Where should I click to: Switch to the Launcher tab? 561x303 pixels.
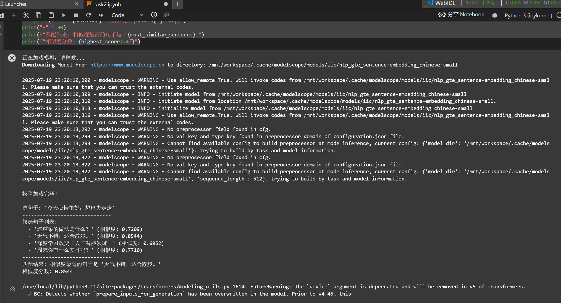click(16, 4)
